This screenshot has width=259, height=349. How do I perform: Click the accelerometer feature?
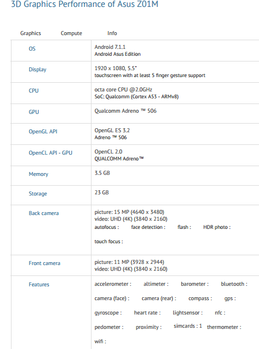pos(113,284)
